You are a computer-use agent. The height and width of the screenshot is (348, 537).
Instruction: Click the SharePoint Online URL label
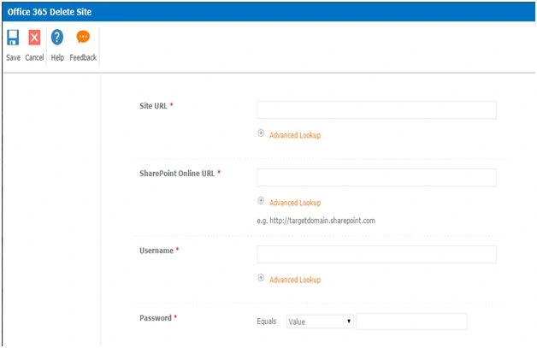(x=177, y=174)
